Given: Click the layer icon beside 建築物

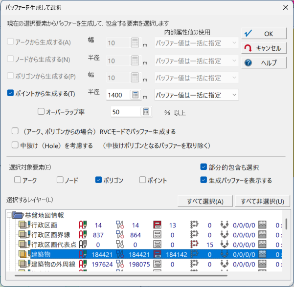Looking at the screenshot, I should [x=24, y=254].
